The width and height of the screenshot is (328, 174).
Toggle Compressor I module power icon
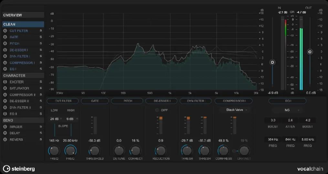click(x=5, y=63)
